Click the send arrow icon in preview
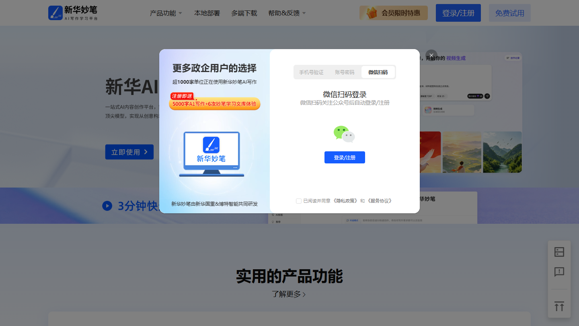This screenshot has height=326, width=579. click(487, 96)
